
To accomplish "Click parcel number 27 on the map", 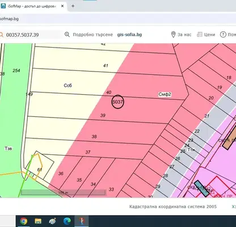I will [172, 167].
